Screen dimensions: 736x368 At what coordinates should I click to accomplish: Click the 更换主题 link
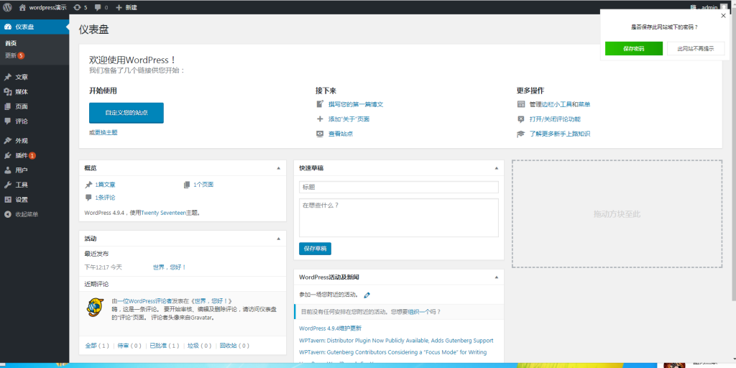point(106,132)
